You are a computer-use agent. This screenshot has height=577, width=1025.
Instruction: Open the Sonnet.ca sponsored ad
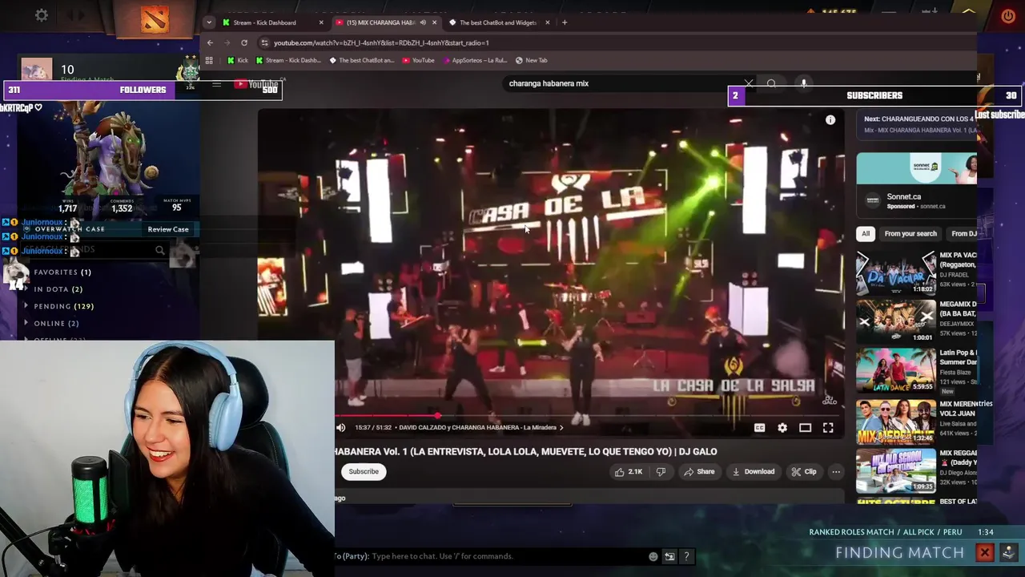pyautogui.click(x=917, y=185)
